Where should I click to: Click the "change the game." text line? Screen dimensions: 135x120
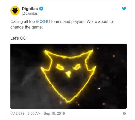pyautogui.click(x=26, y=27)
